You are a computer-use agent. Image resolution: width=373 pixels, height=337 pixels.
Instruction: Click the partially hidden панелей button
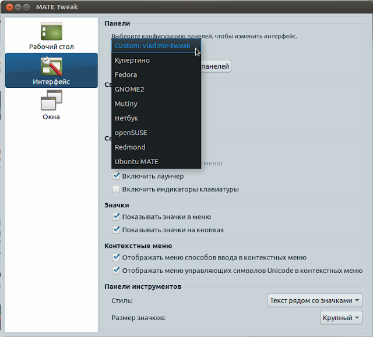coord(216,66)
